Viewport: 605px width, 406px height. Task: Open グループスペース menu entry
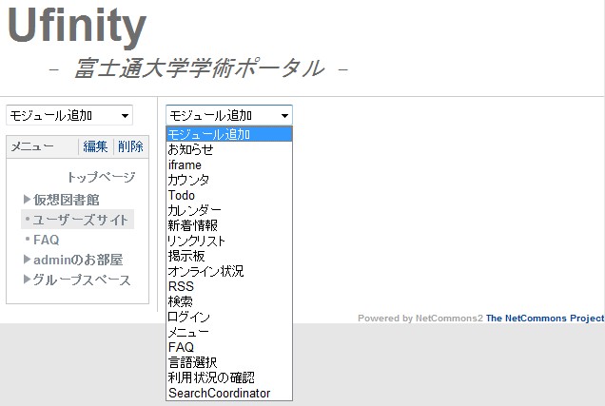82,280
